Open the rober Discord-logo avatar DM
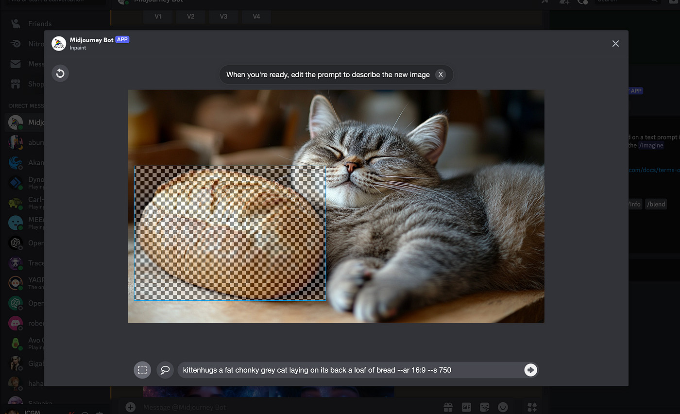Screen dimensions: 680x414 coord(25,324)
